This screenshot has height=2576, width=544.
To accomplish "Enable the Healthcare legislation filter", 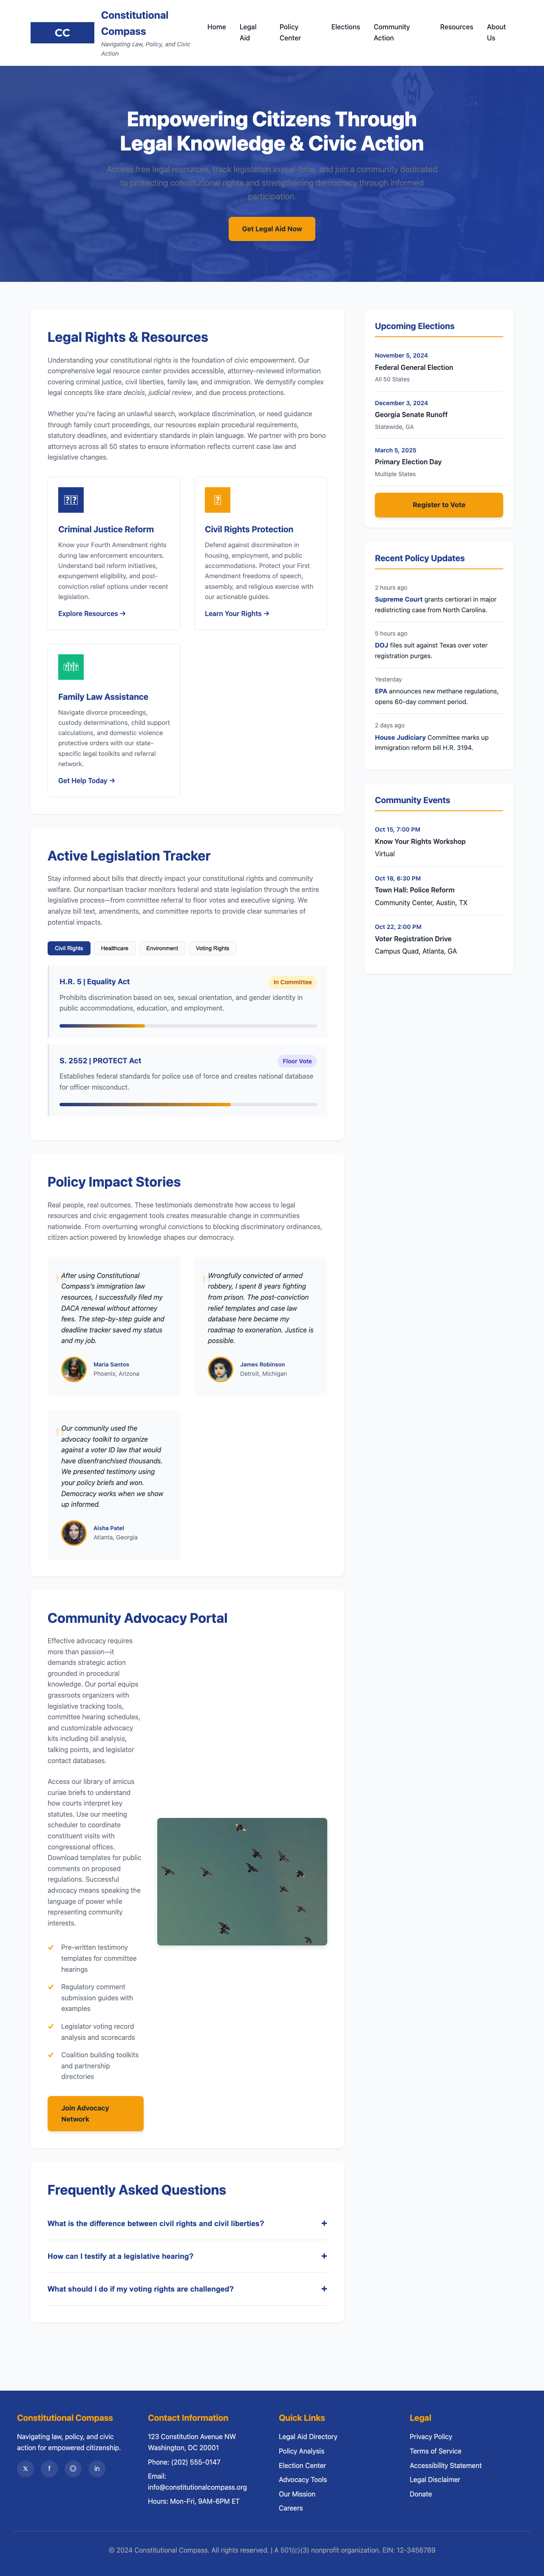I will [115, 948].
